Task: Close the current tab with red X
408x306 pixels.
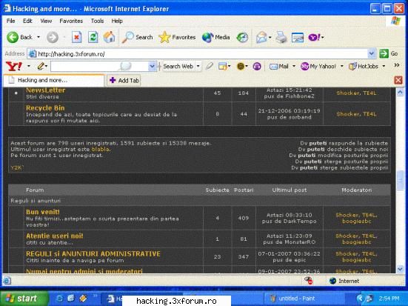Action: coord(398,80)
